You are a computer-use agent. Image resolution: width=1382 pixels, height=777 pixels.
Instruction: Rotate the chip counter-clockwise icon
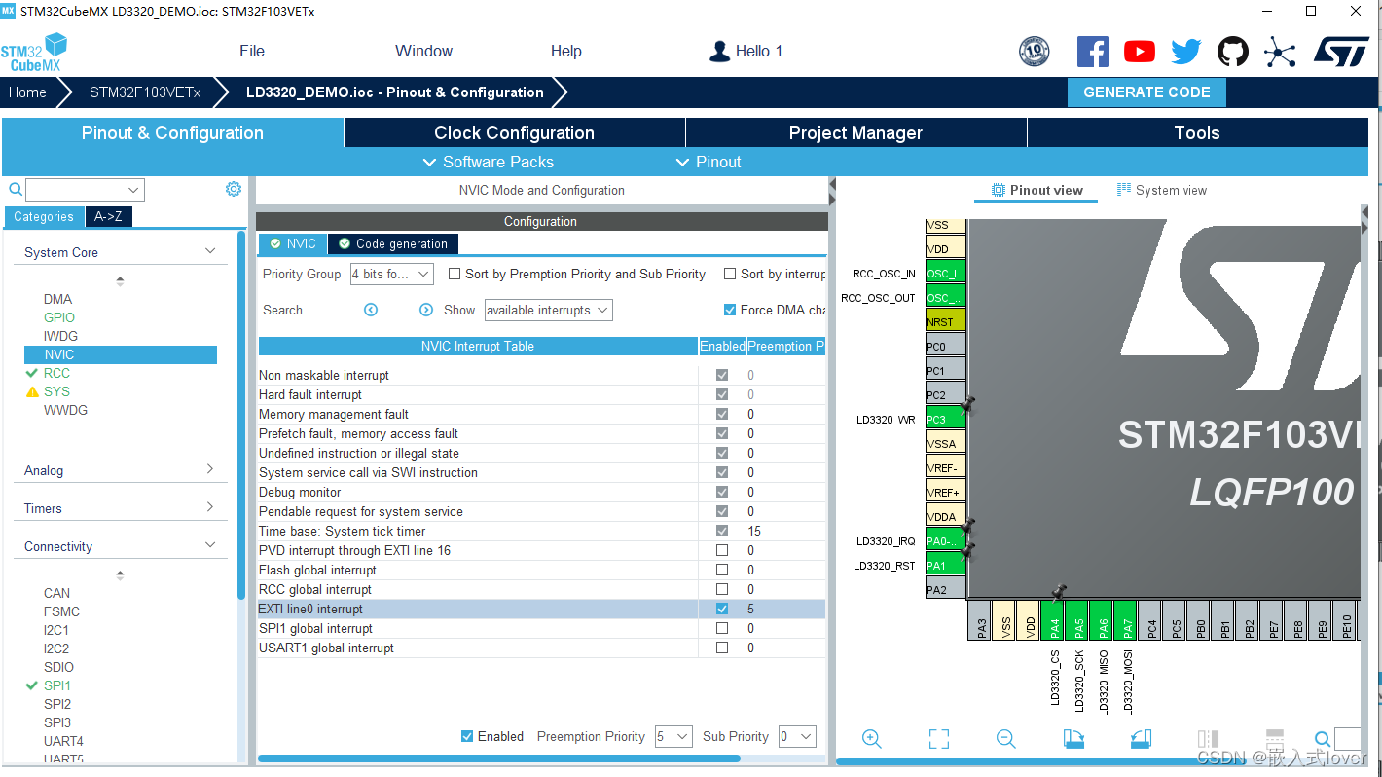click(1141, 739)
